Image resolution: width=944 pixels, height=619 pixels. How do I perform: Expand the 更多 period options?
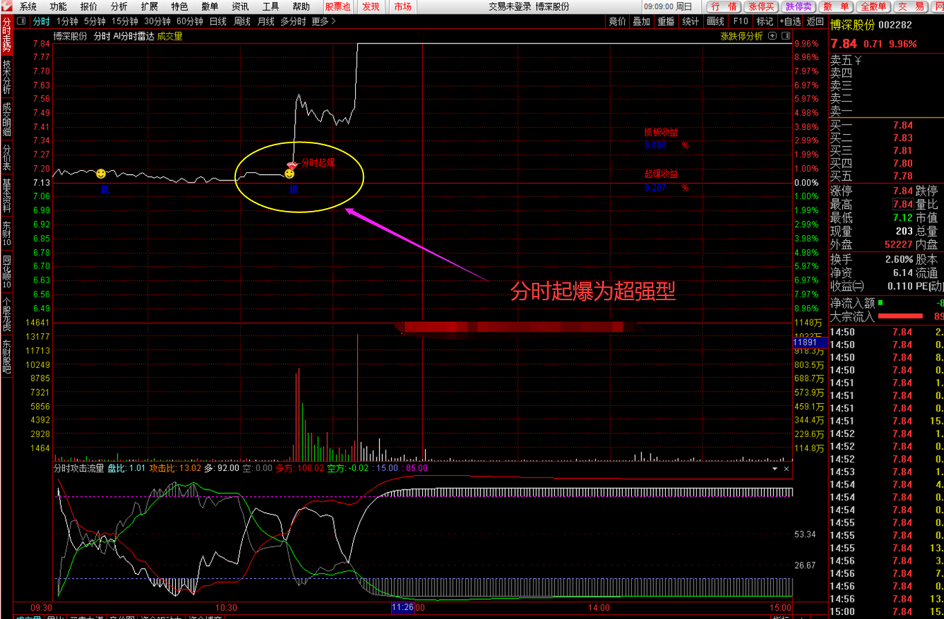[323, 21]
